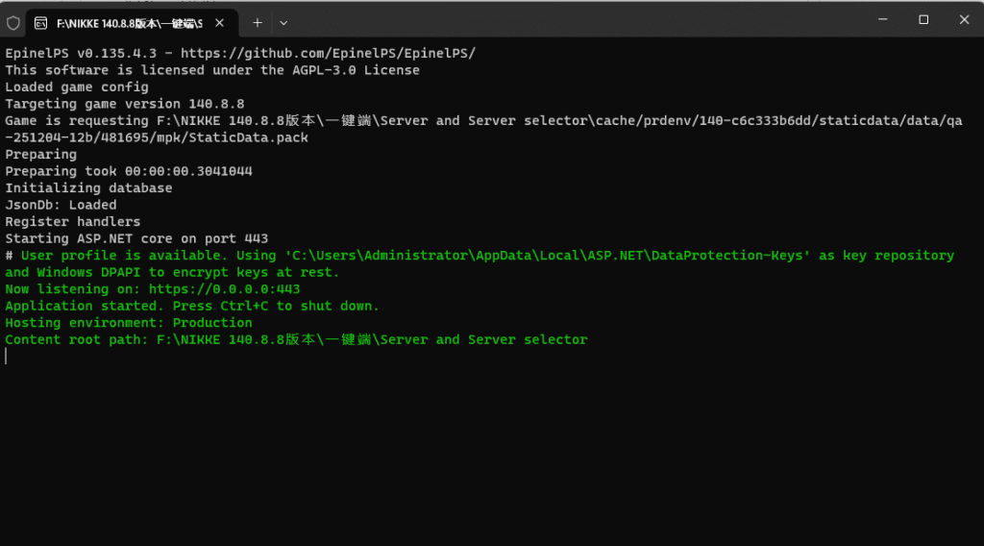Click the https://0.0.0.0:443 listening address
This screenshot has height=546, width=984.
224,289
